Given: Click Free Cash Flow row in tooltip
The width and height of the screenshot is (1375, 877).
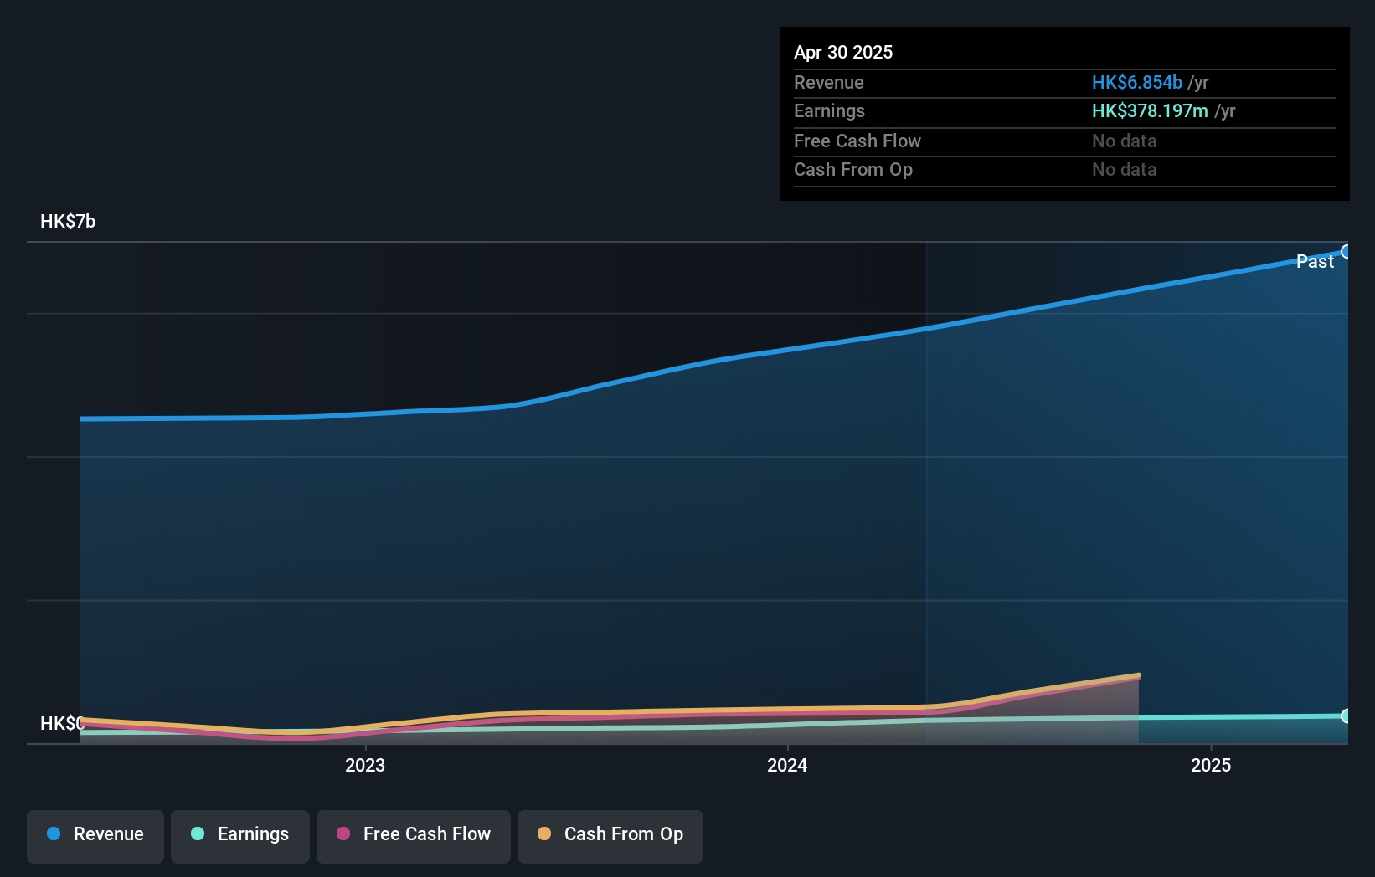Looking at the screenshot, I should pyautogui.click(x=1064, y=141).
